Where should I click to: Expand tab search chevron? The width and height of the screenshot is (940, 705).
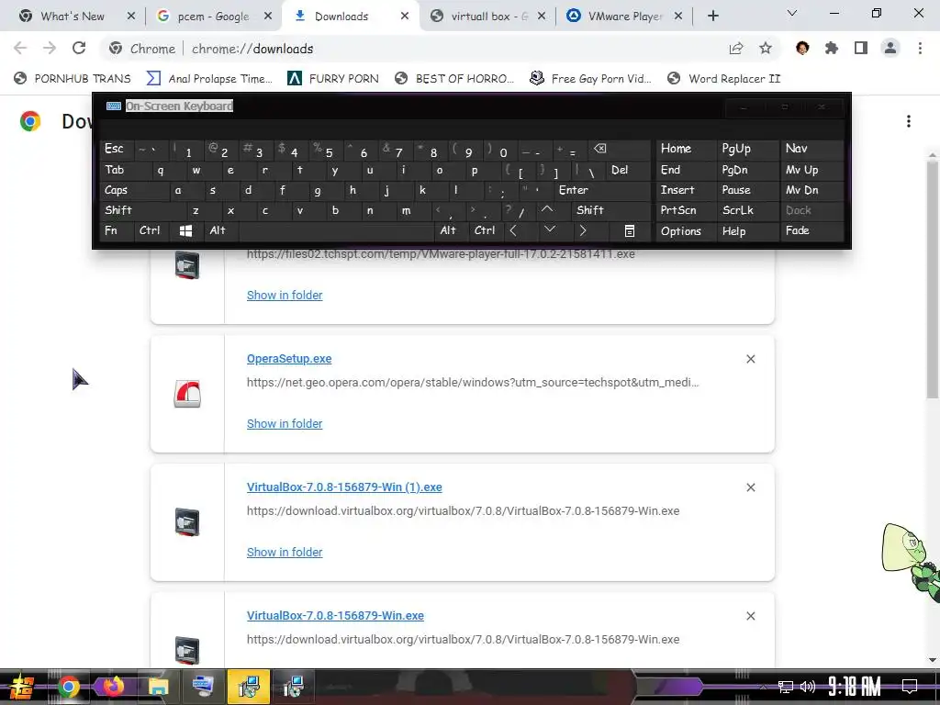792,13
